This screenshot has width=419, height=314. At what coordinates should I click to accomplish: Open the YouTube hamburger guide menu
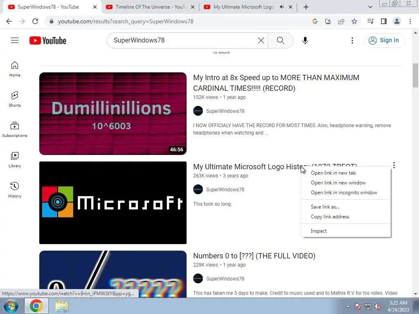(x=15, y=40)
